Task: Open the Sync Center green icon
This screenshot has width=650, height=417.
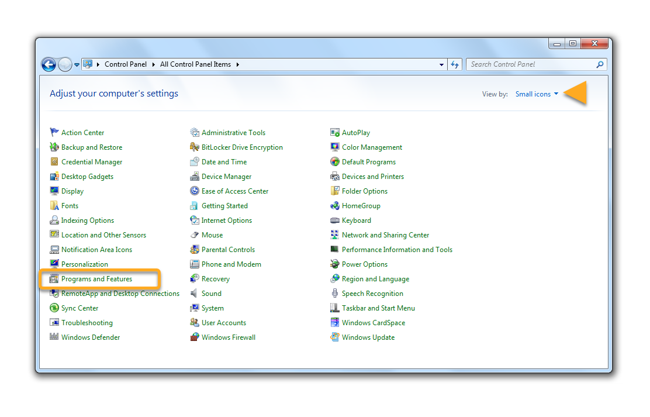Action: [x=54, y=308]
